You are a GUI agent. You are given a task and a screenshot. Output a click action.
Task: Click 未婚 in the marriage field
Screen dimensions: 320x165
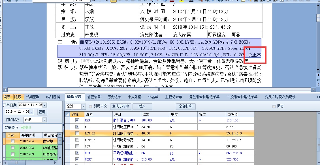coord(89,12)
